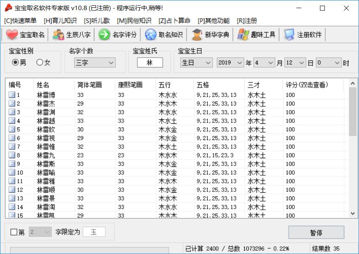The width and height of the screenshot is (359, 254).
Task: Select the name 林雷九 in list
Action: 46,155
